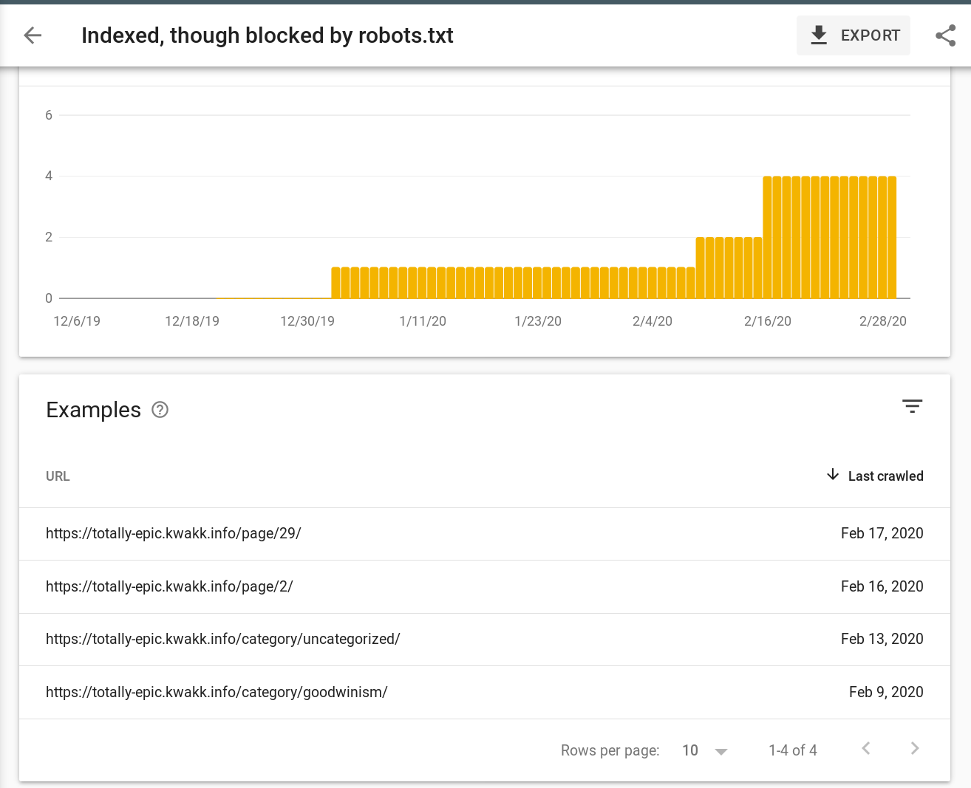Open the category/goodwinism URL row
This screenshot has width=971, height=788.
(485, 693)
